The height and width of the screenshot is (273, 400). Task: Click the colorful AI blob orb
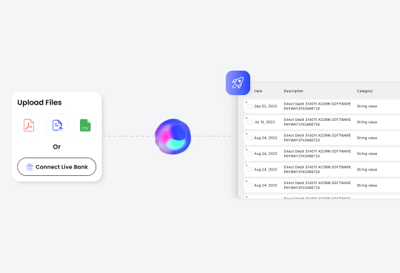(173, 136)
